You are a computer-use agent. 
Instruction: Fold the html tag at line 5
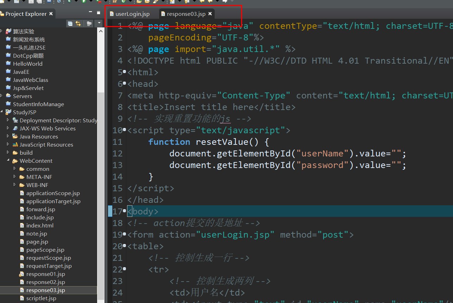125,72
